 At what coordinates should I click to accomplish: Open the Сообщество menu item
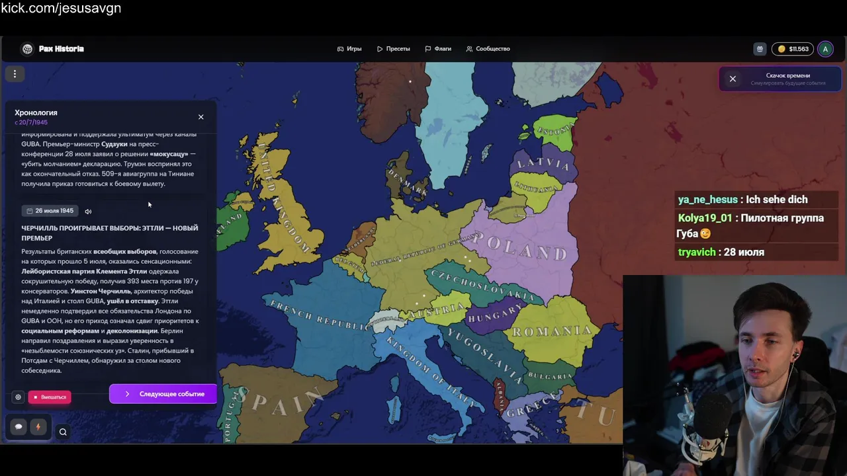point(488,49)
